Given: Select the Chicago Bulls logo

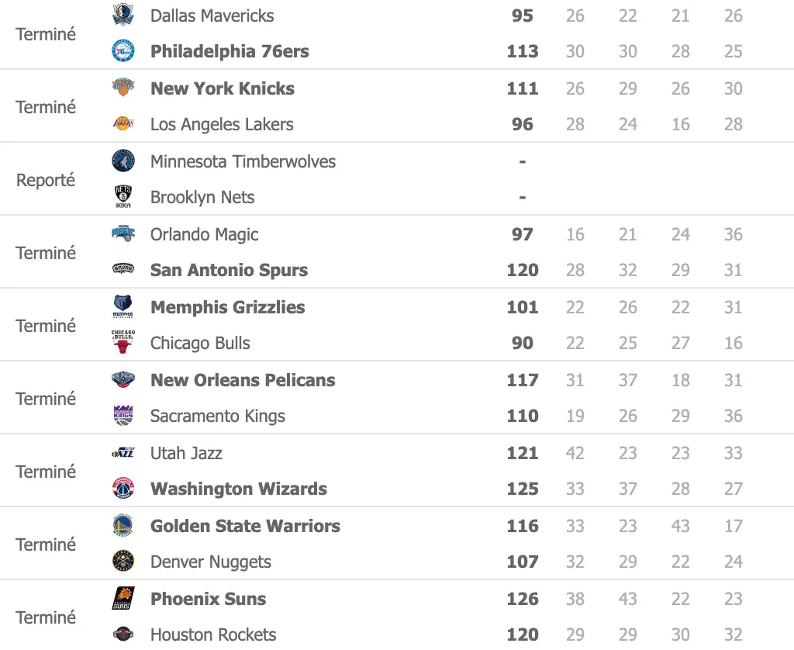Looking at the screenshot, I should pos(123,343).
